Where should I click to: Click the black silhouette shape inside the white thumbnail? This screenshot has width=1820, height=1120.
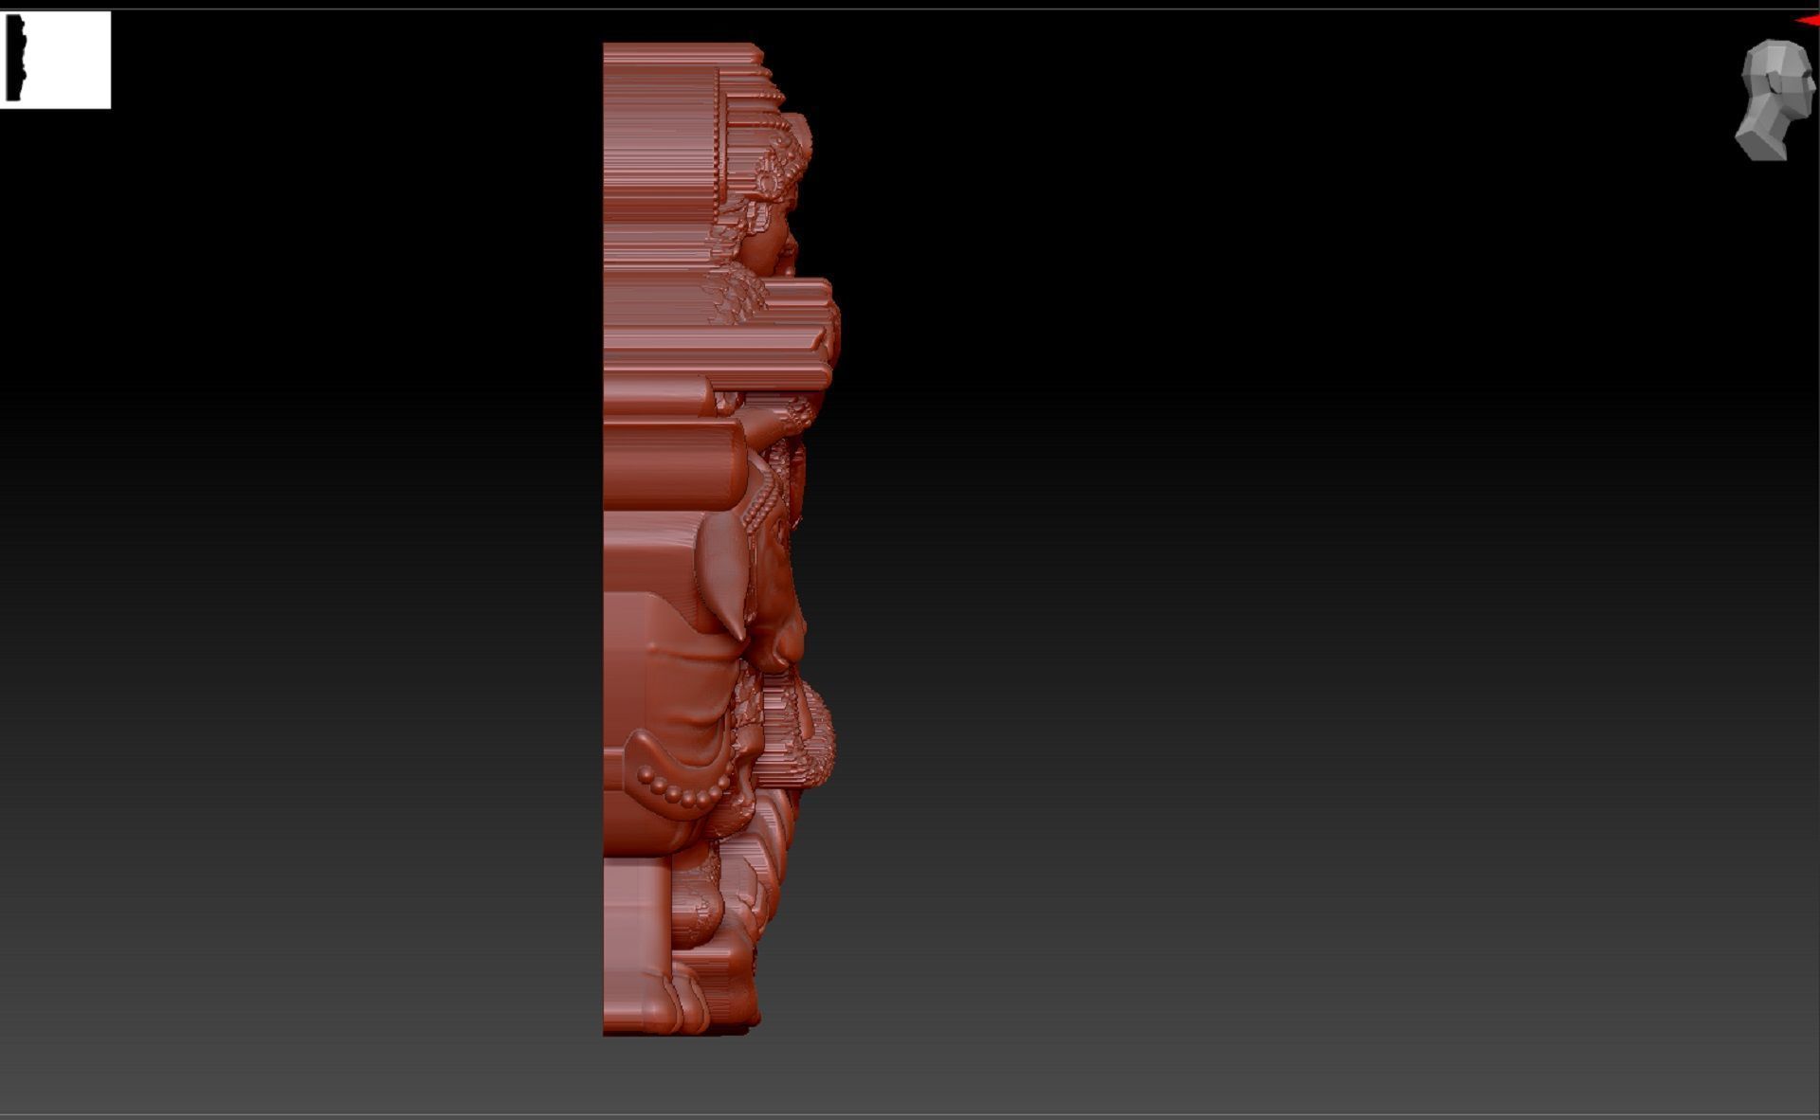[13, 59]
